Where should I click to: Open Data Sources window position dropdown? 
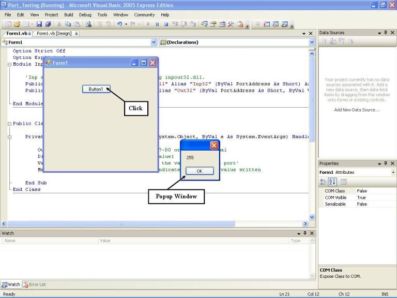click(379, 33)
